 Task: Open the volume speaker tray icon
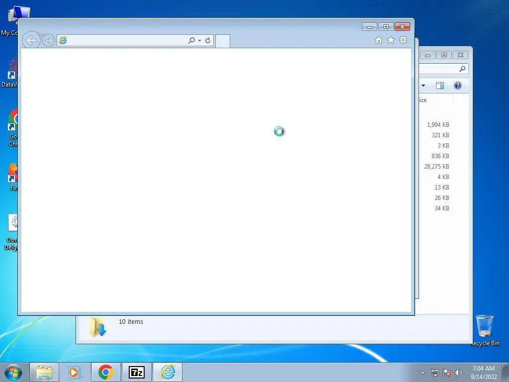pos(458,373)
